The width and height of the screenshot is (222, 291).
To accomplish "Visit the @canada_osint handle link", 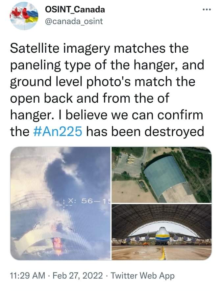I will coord(74,21).
